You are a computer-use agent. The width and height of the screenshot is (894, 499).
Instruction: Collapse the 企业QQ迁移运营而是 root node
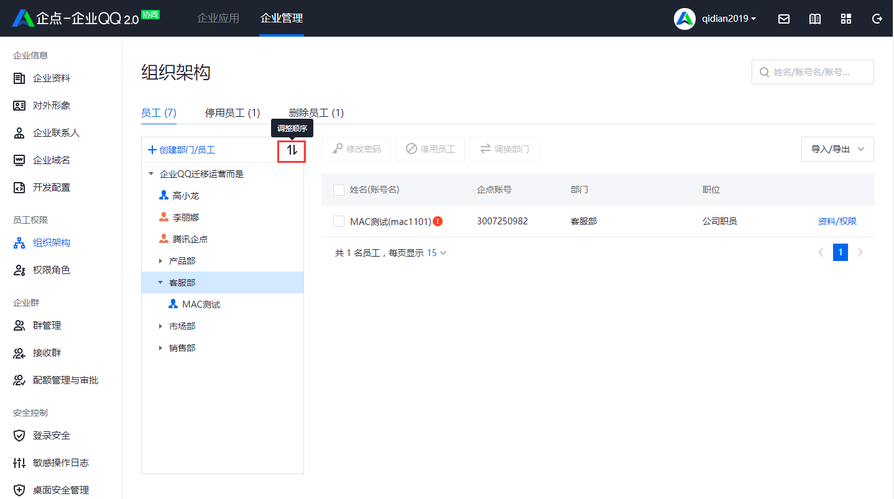(151, 174)
